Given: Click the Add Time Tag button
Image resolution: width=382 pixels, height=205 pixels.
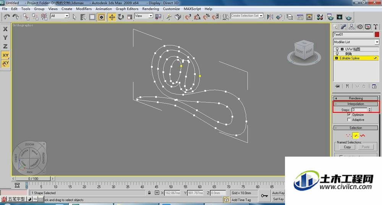Looking at the screenshot, I should coord(241,200).
